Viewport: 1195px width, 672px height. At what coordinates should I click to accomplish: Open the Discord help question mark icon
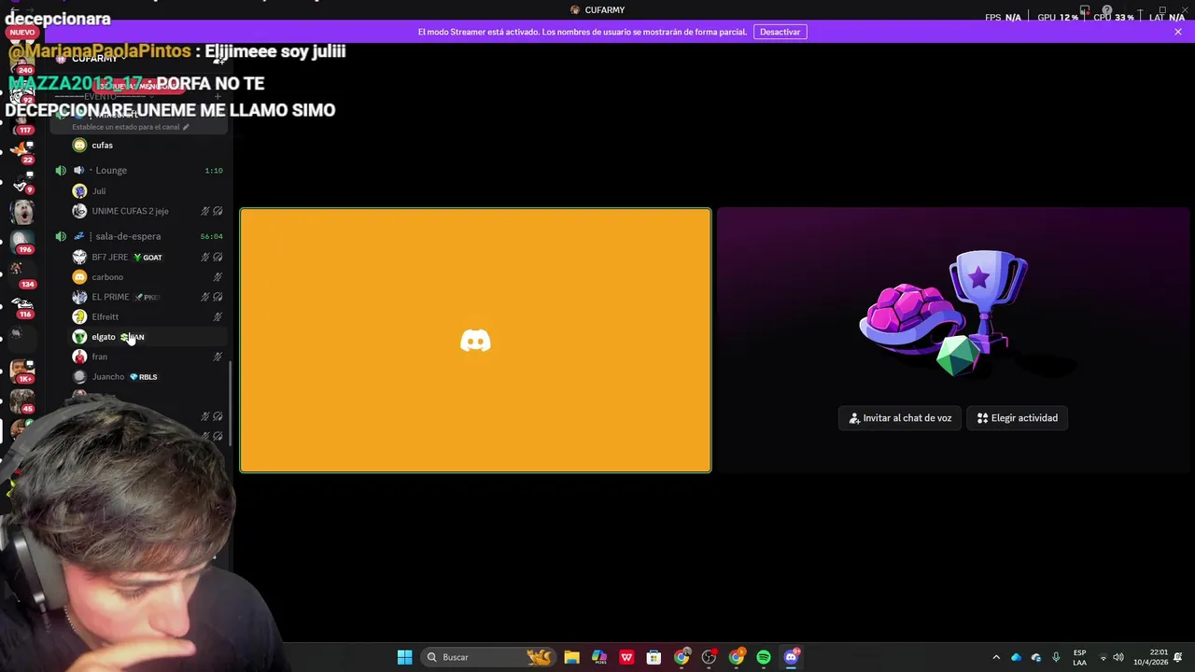(1106, 11)
